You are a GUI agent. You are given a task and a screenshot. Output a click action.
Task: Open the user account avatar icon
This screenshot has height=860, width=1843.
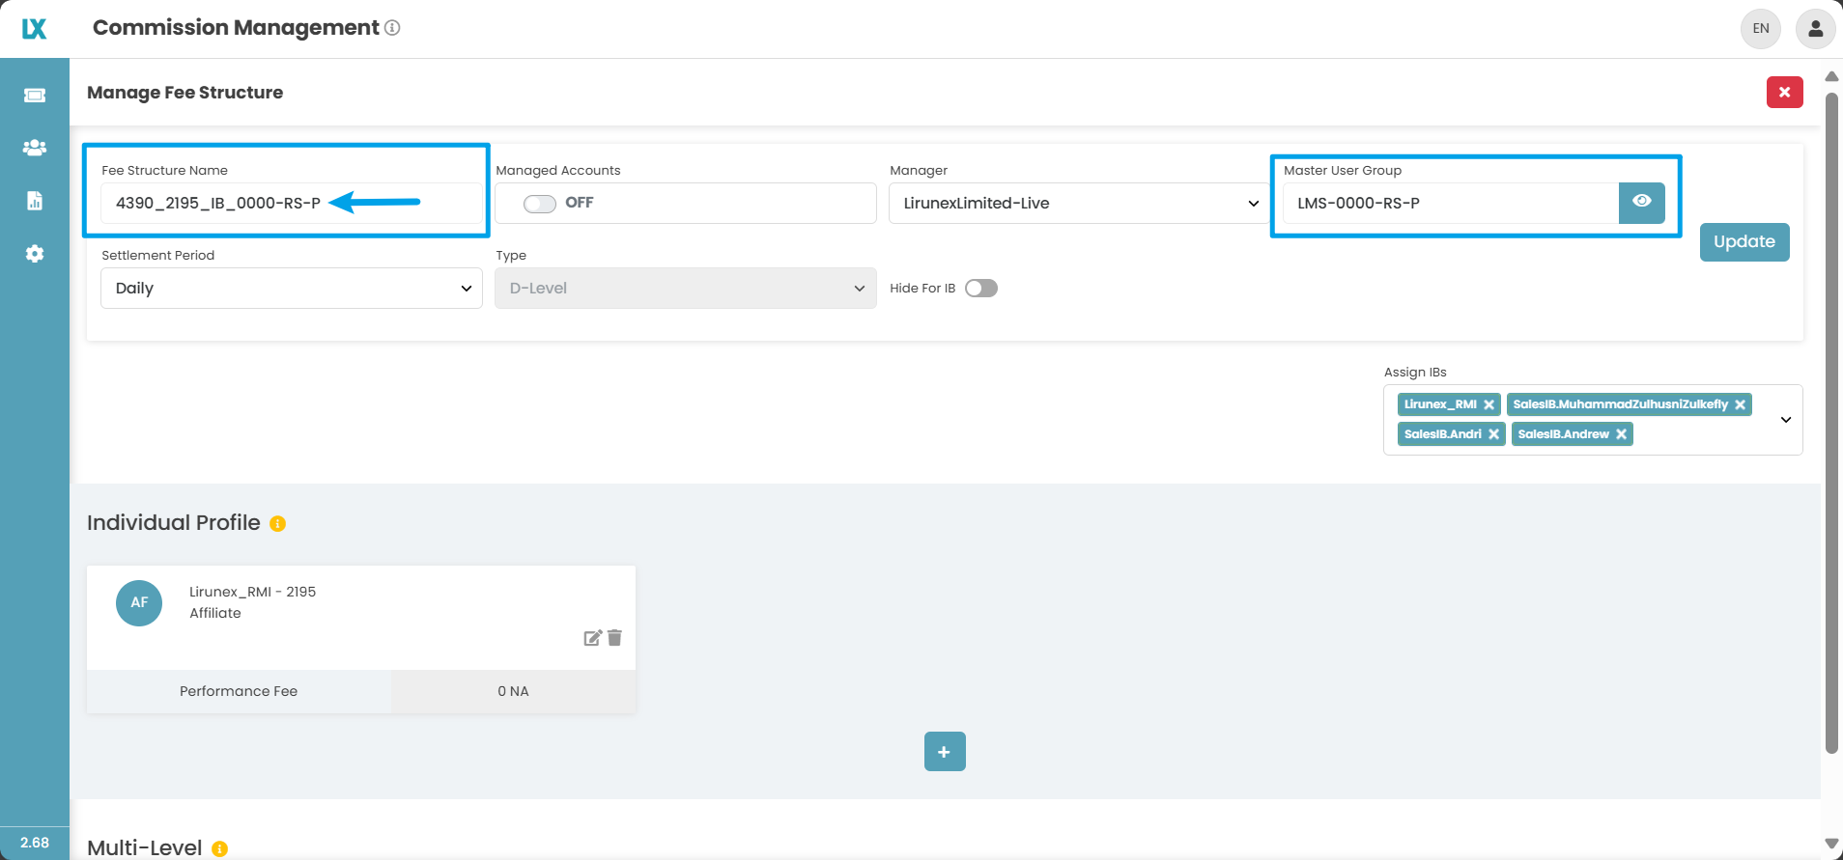[x=1815, y=29]
